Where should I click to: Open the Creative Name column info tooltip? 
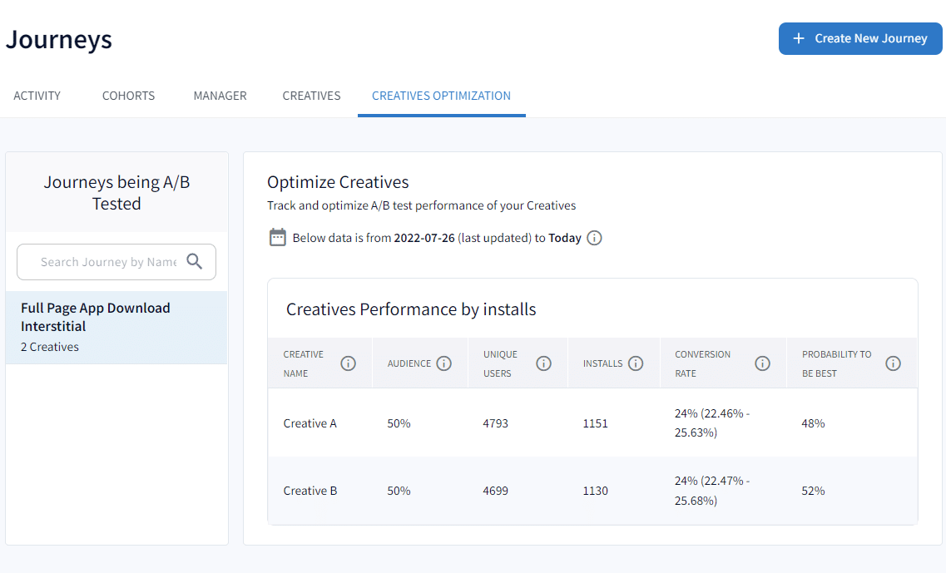348,363
